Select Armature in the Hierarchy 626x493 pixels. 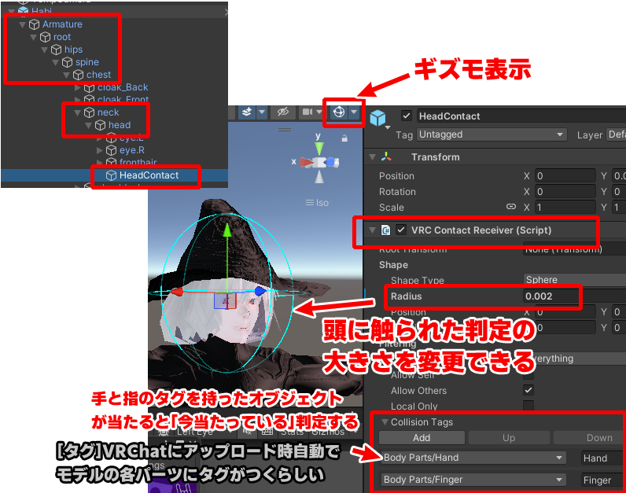click(x=62, y=24)
